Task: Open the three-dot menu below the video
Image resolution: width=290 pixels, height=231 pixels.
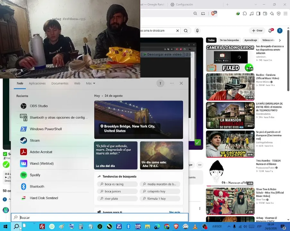Action: tap(200, 165)
